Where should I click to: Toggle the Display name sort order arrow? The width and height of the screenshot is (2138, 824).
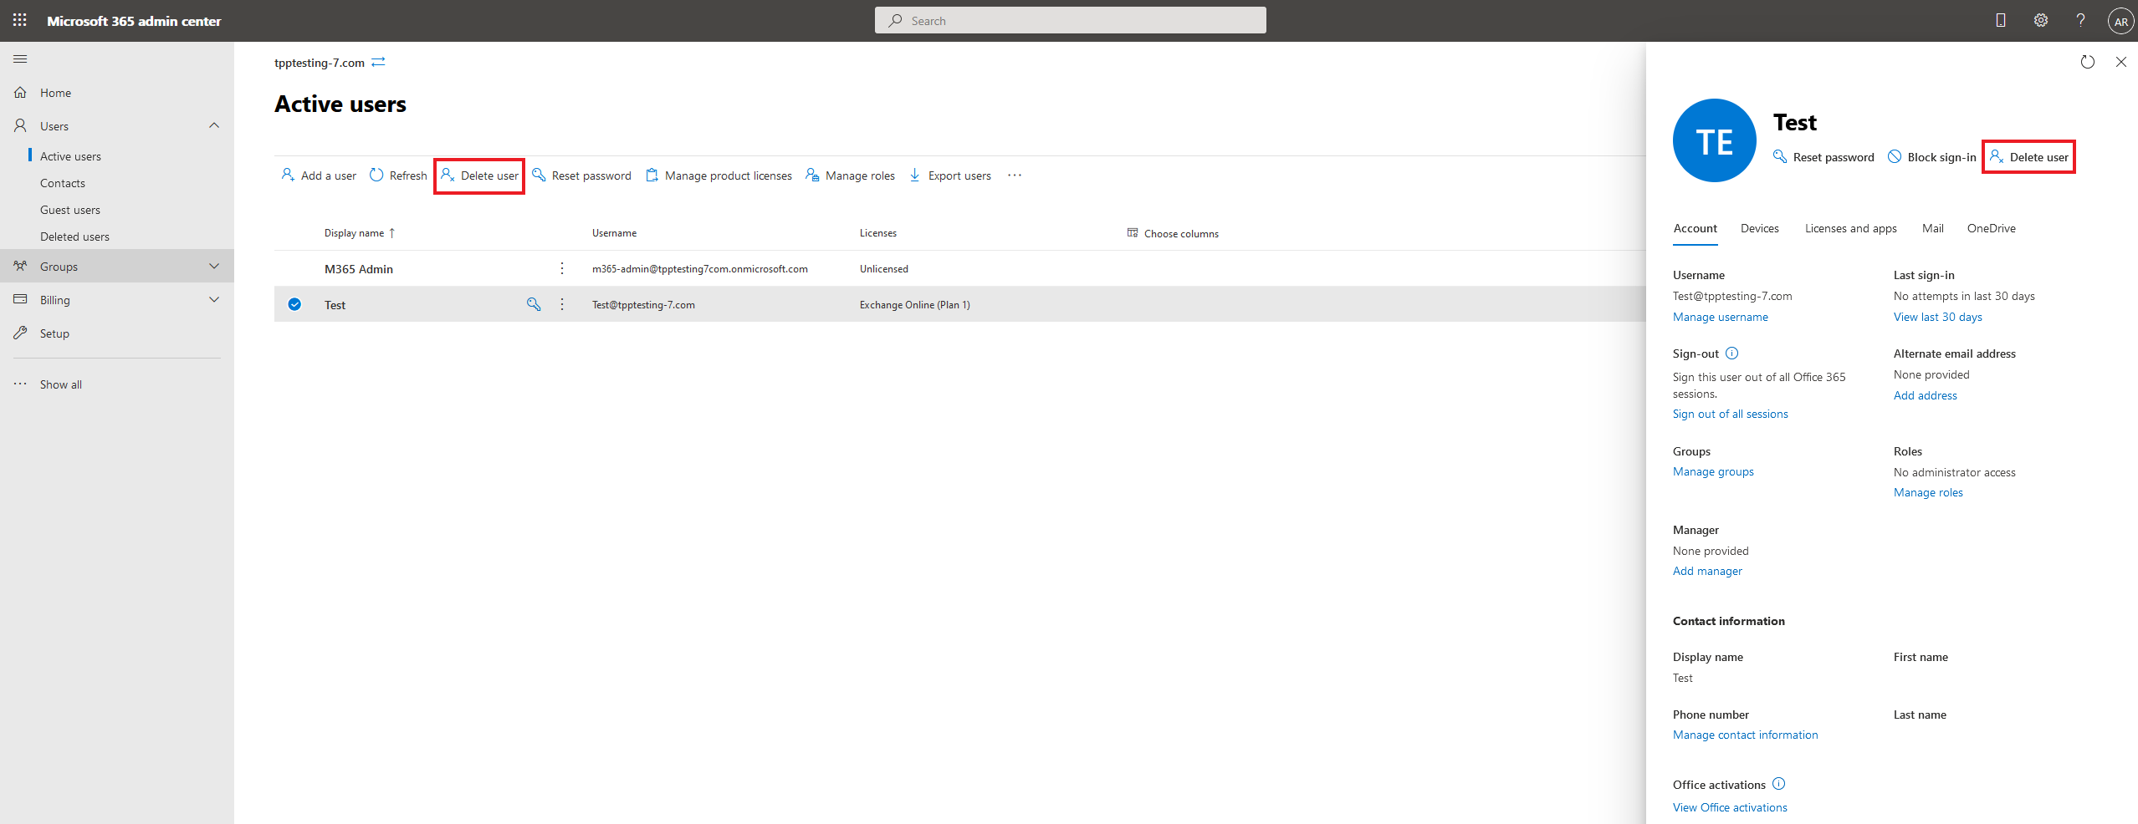391,232
